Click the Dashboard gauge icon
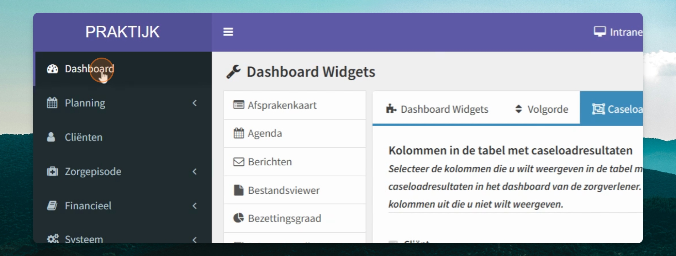 click(x=53, y=69)
